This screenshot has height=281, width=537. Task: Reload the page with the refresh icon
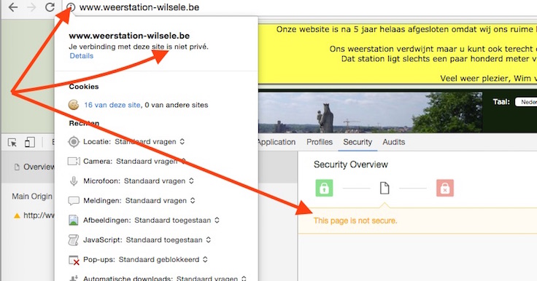pyautogui.click(x=50, y=7)
